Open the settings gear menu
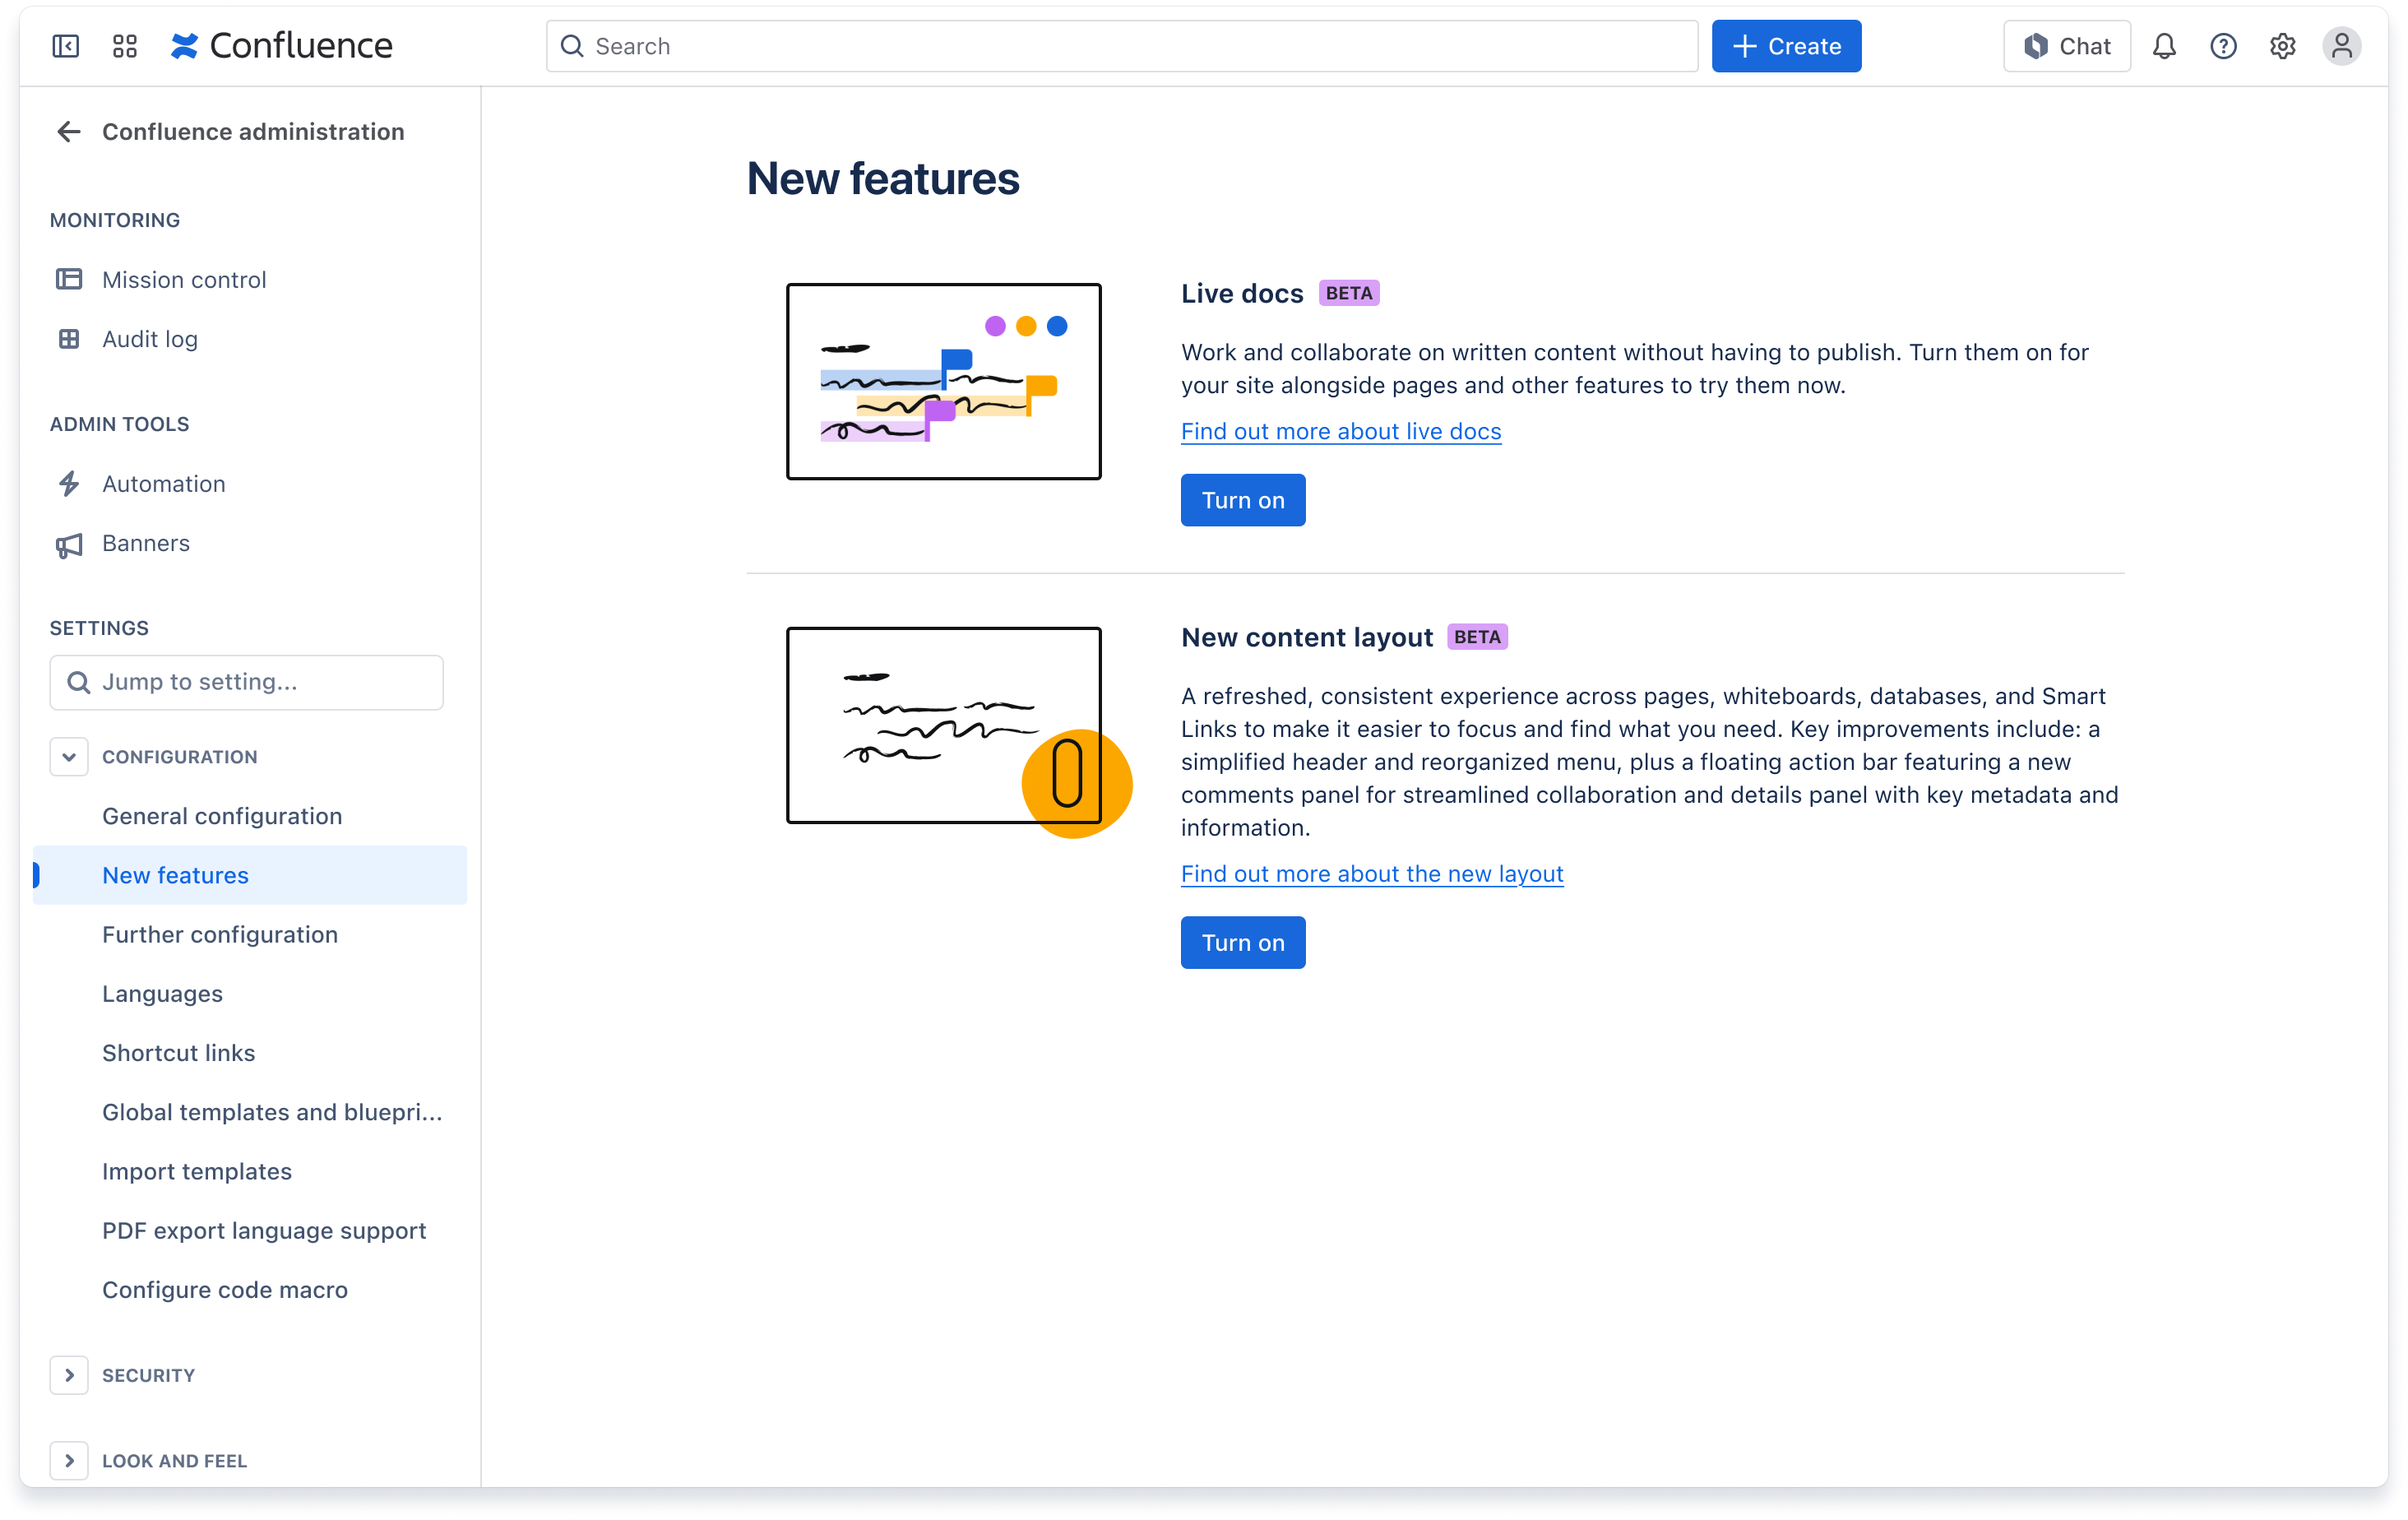Image resolution: width=2408 pixels, height=1520 pixels. point(2283,46)
